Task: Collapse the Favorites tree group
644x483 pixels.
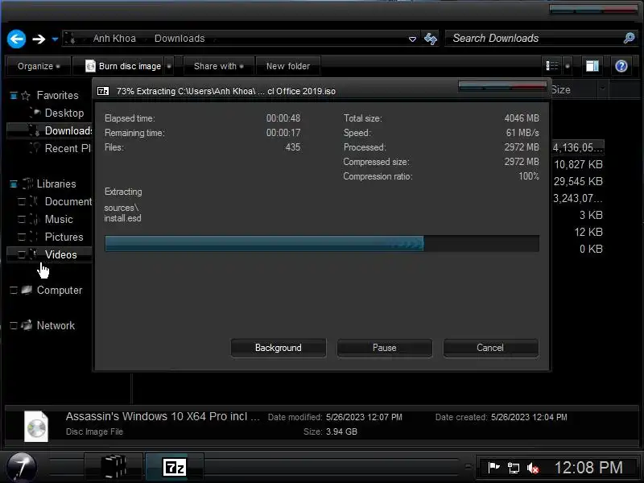Action: click(x=13, y=96)
